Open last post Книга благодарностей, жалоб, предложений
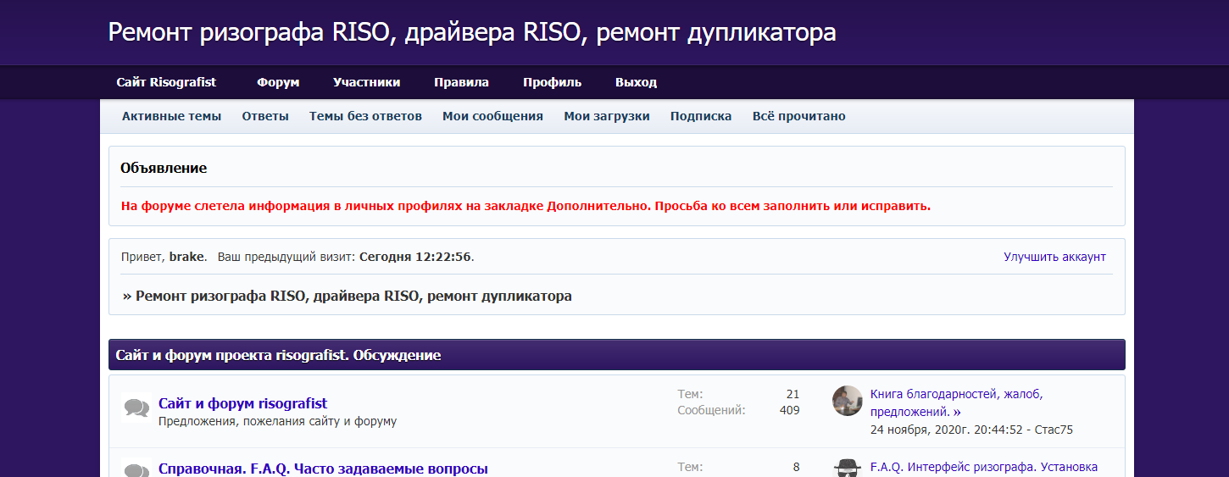This screenshot has width=1229, height=477. [x=957, y=402]
